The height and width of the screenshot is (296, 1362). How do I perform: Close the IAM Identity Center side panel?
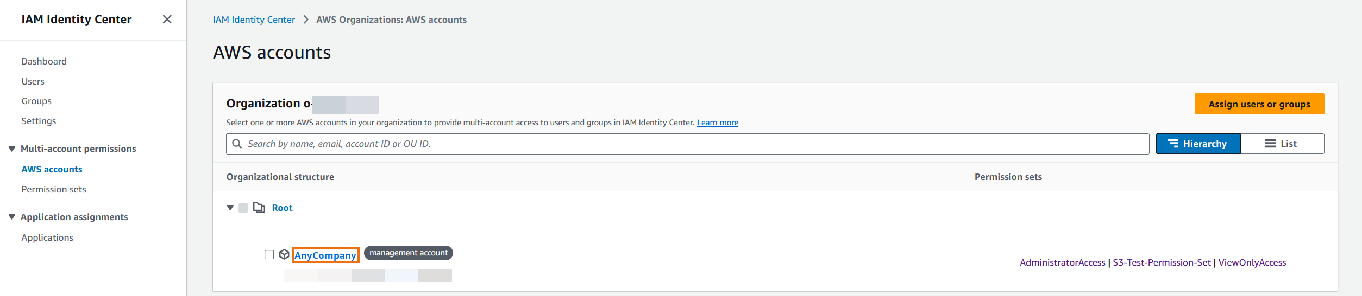[167, 20]
